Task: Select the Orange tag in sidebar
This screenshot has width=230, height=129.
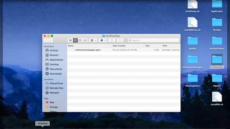Action: tap(54, 107)
